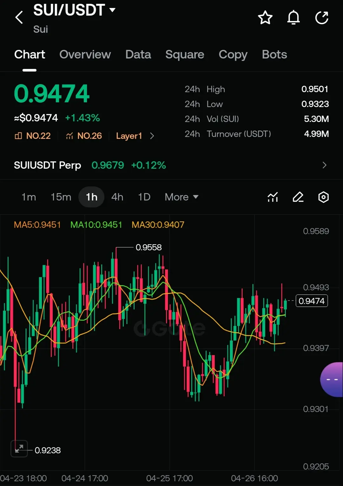343x486 pixels.
Task: Tap the 0.9589 price axis label
Action: pos(316,231)
